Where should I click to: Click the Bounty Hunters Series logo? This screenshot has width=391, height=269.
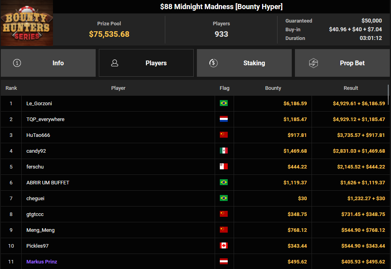coord(26,23)
